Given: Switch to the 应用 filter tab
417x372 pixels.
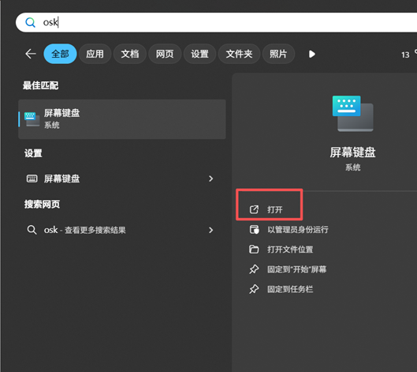Looking at the screenshot, I should pos(95,54).
